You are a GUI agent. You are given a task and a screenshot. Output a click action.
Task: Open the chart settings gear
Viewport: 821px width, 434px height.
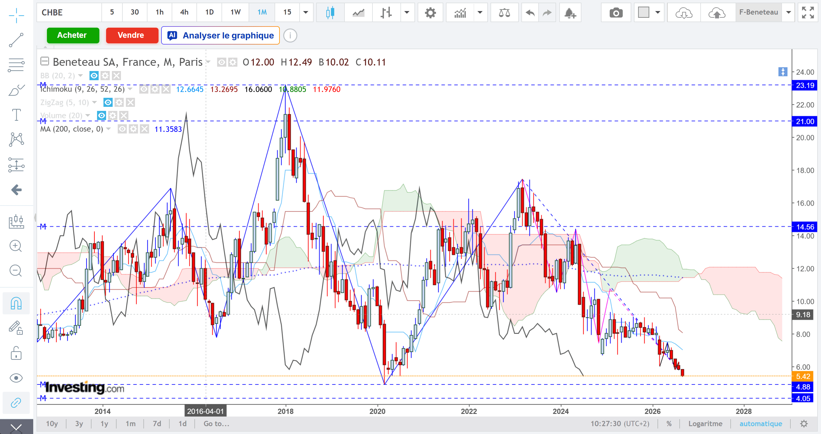(x=430, y=13)
